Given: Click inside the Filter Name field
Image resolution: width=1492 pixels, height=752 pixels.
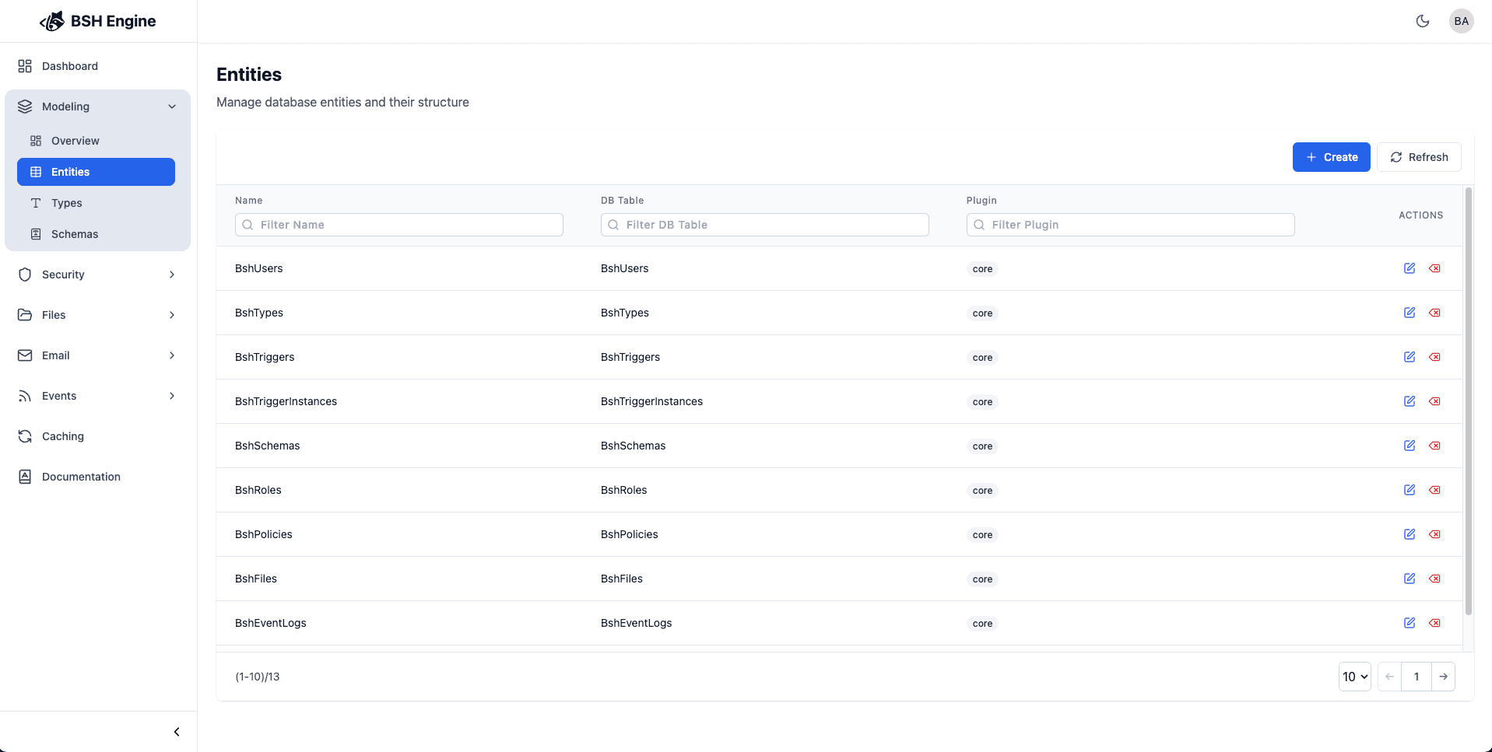Looking at the screenshot, I should pyautogui.click(x=398, y=224).
